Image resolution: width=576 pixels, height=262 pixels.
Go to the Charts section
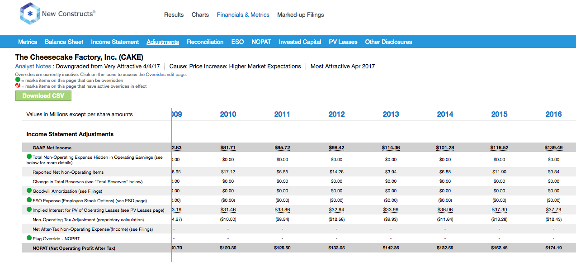tap(200, 15)
